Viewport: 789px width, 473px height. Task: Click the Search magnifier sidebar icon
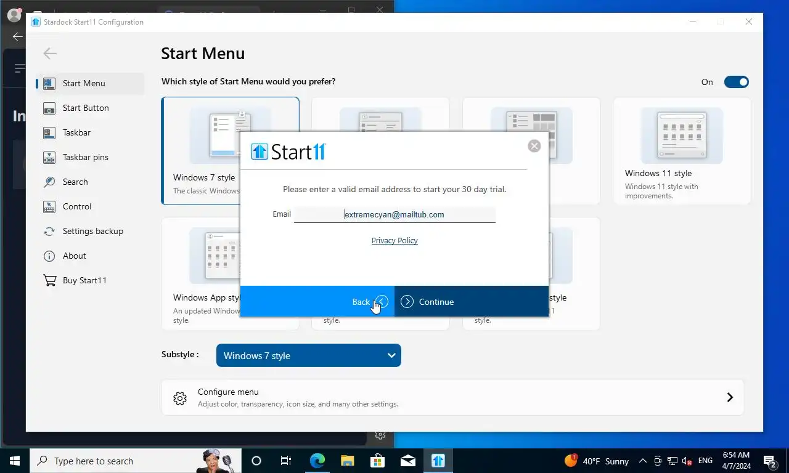[49, 182]
